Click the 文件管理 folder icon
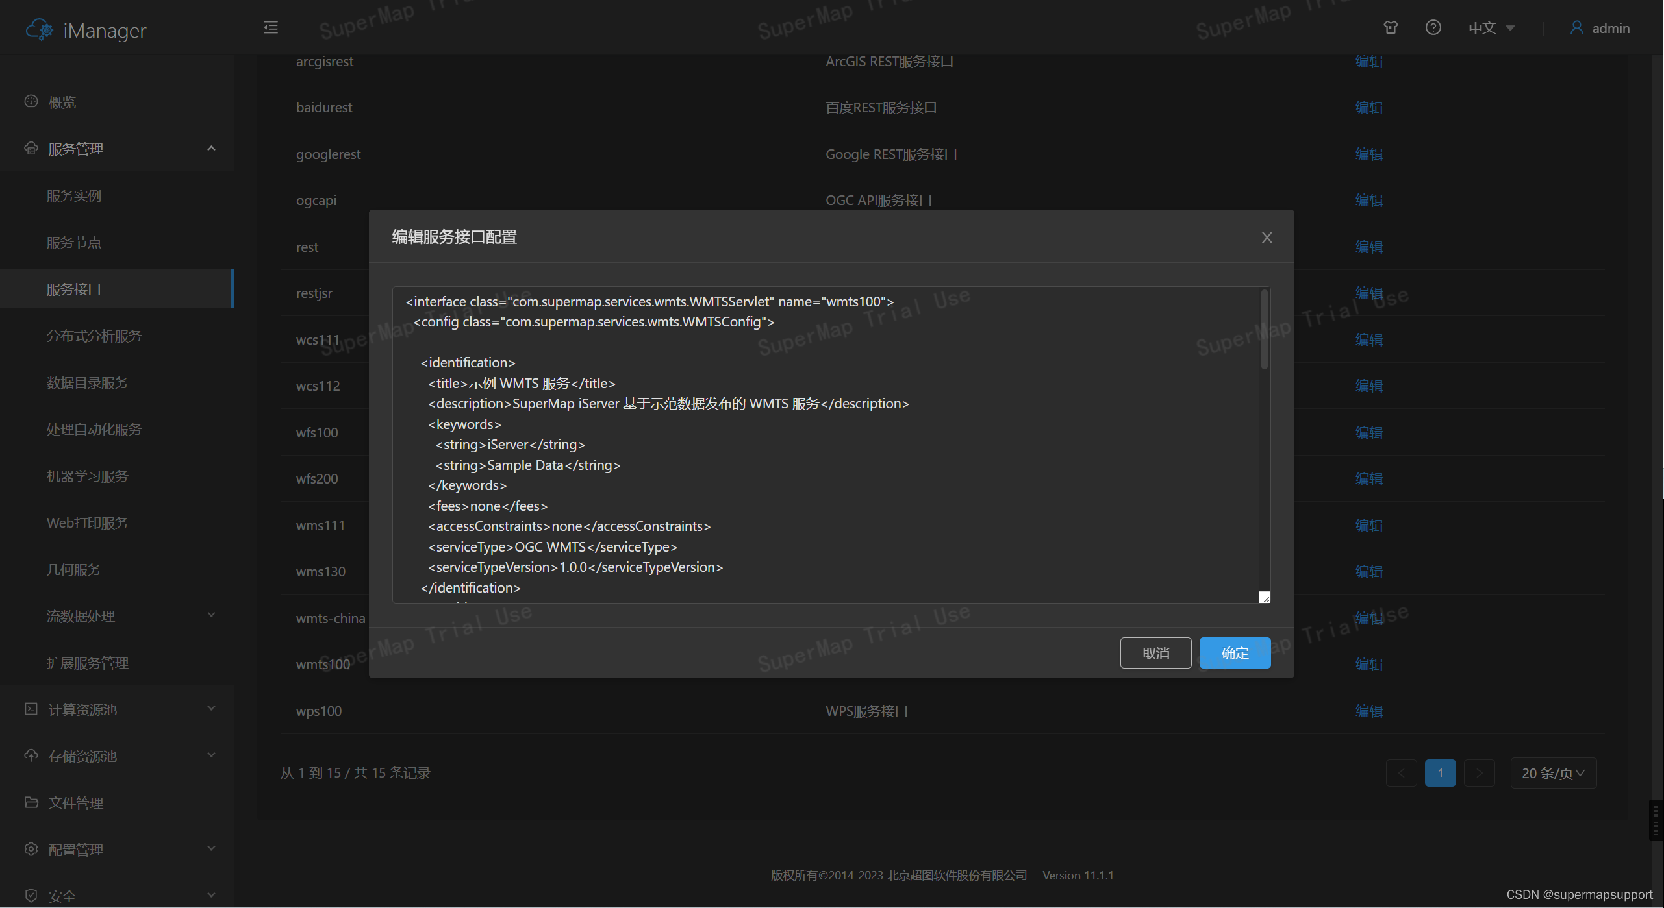 pos(31,802)
